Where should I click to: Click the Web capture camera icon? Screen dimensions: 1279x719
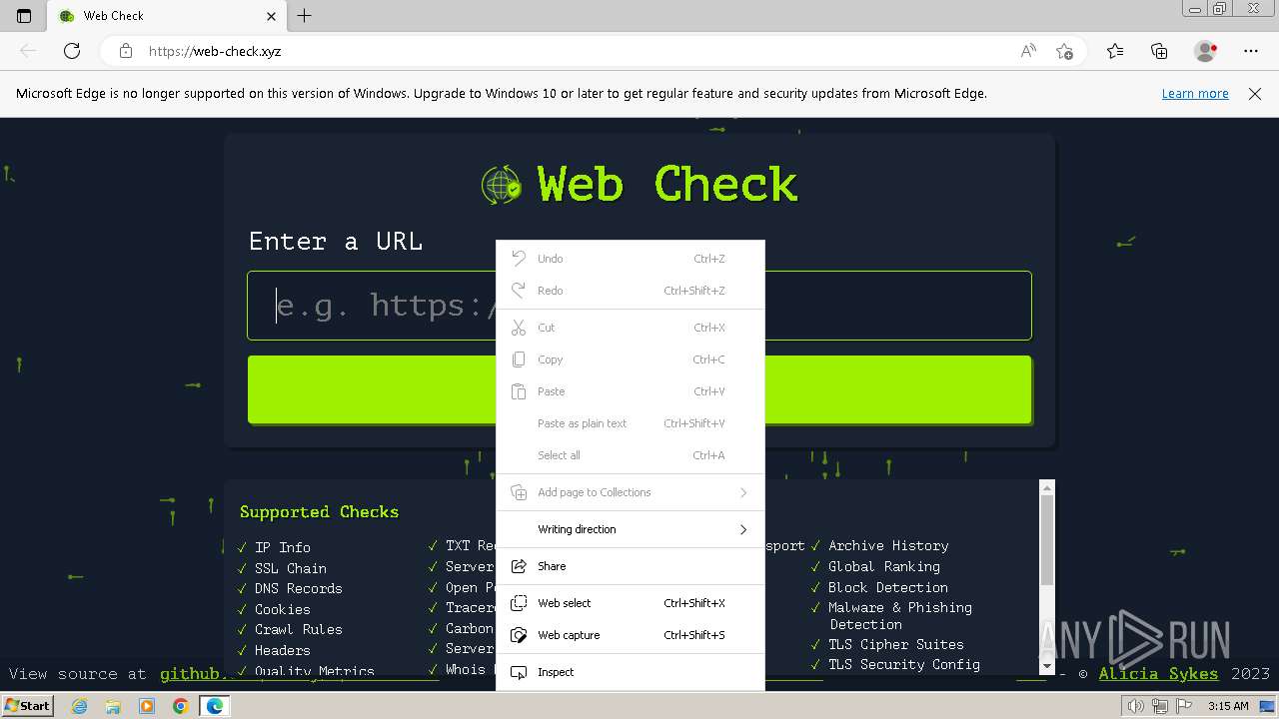click(519, 635)
